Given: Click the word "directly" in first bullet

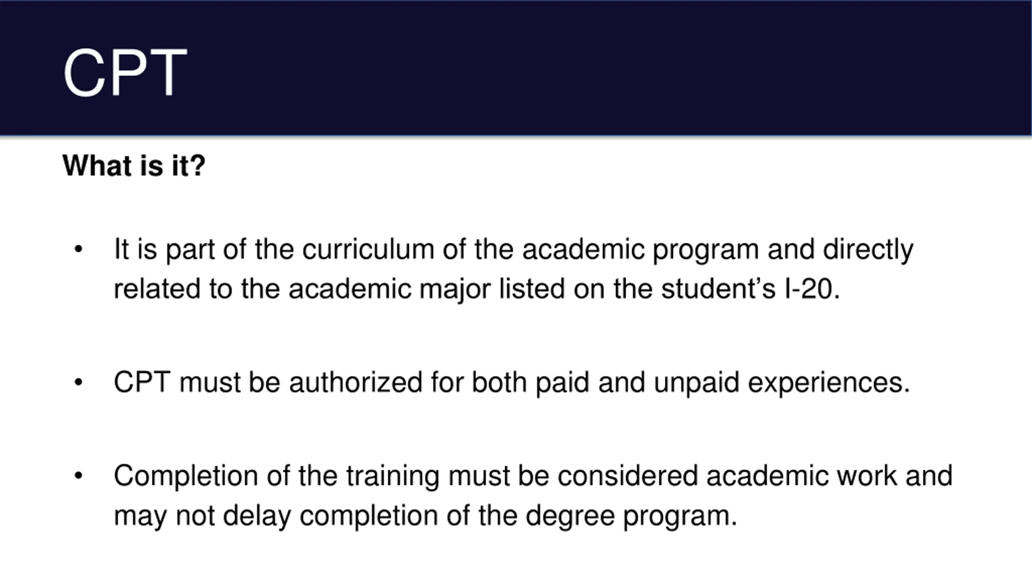Looking at the screenshot, I should click(x=868, y=249).
